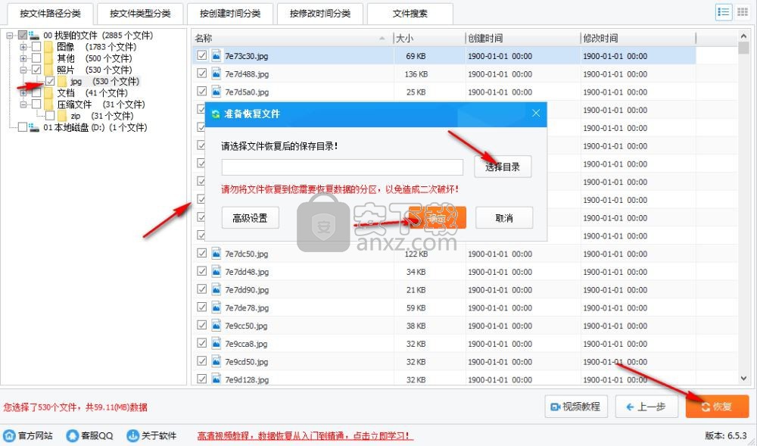The height and width of the screenshot is (446, 757).
Task: Expand the 其他 tree node
Action: tap(23, 58)
